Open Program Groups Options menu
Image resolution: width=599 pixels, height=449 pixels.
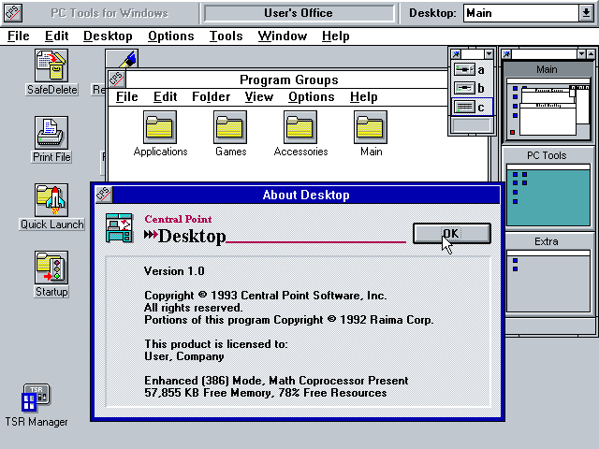point(312,97)
